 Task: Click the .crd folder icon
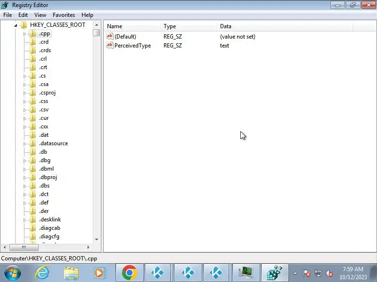33,42
